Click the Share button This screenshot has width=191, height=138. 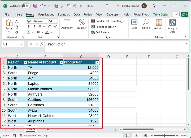tap(185, 14)
